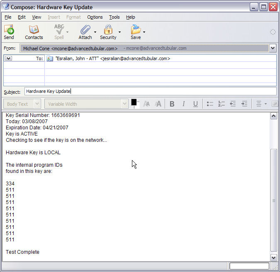Open the Options menu
The width and height of the screenshot is (280, 272).
(95, 17)
